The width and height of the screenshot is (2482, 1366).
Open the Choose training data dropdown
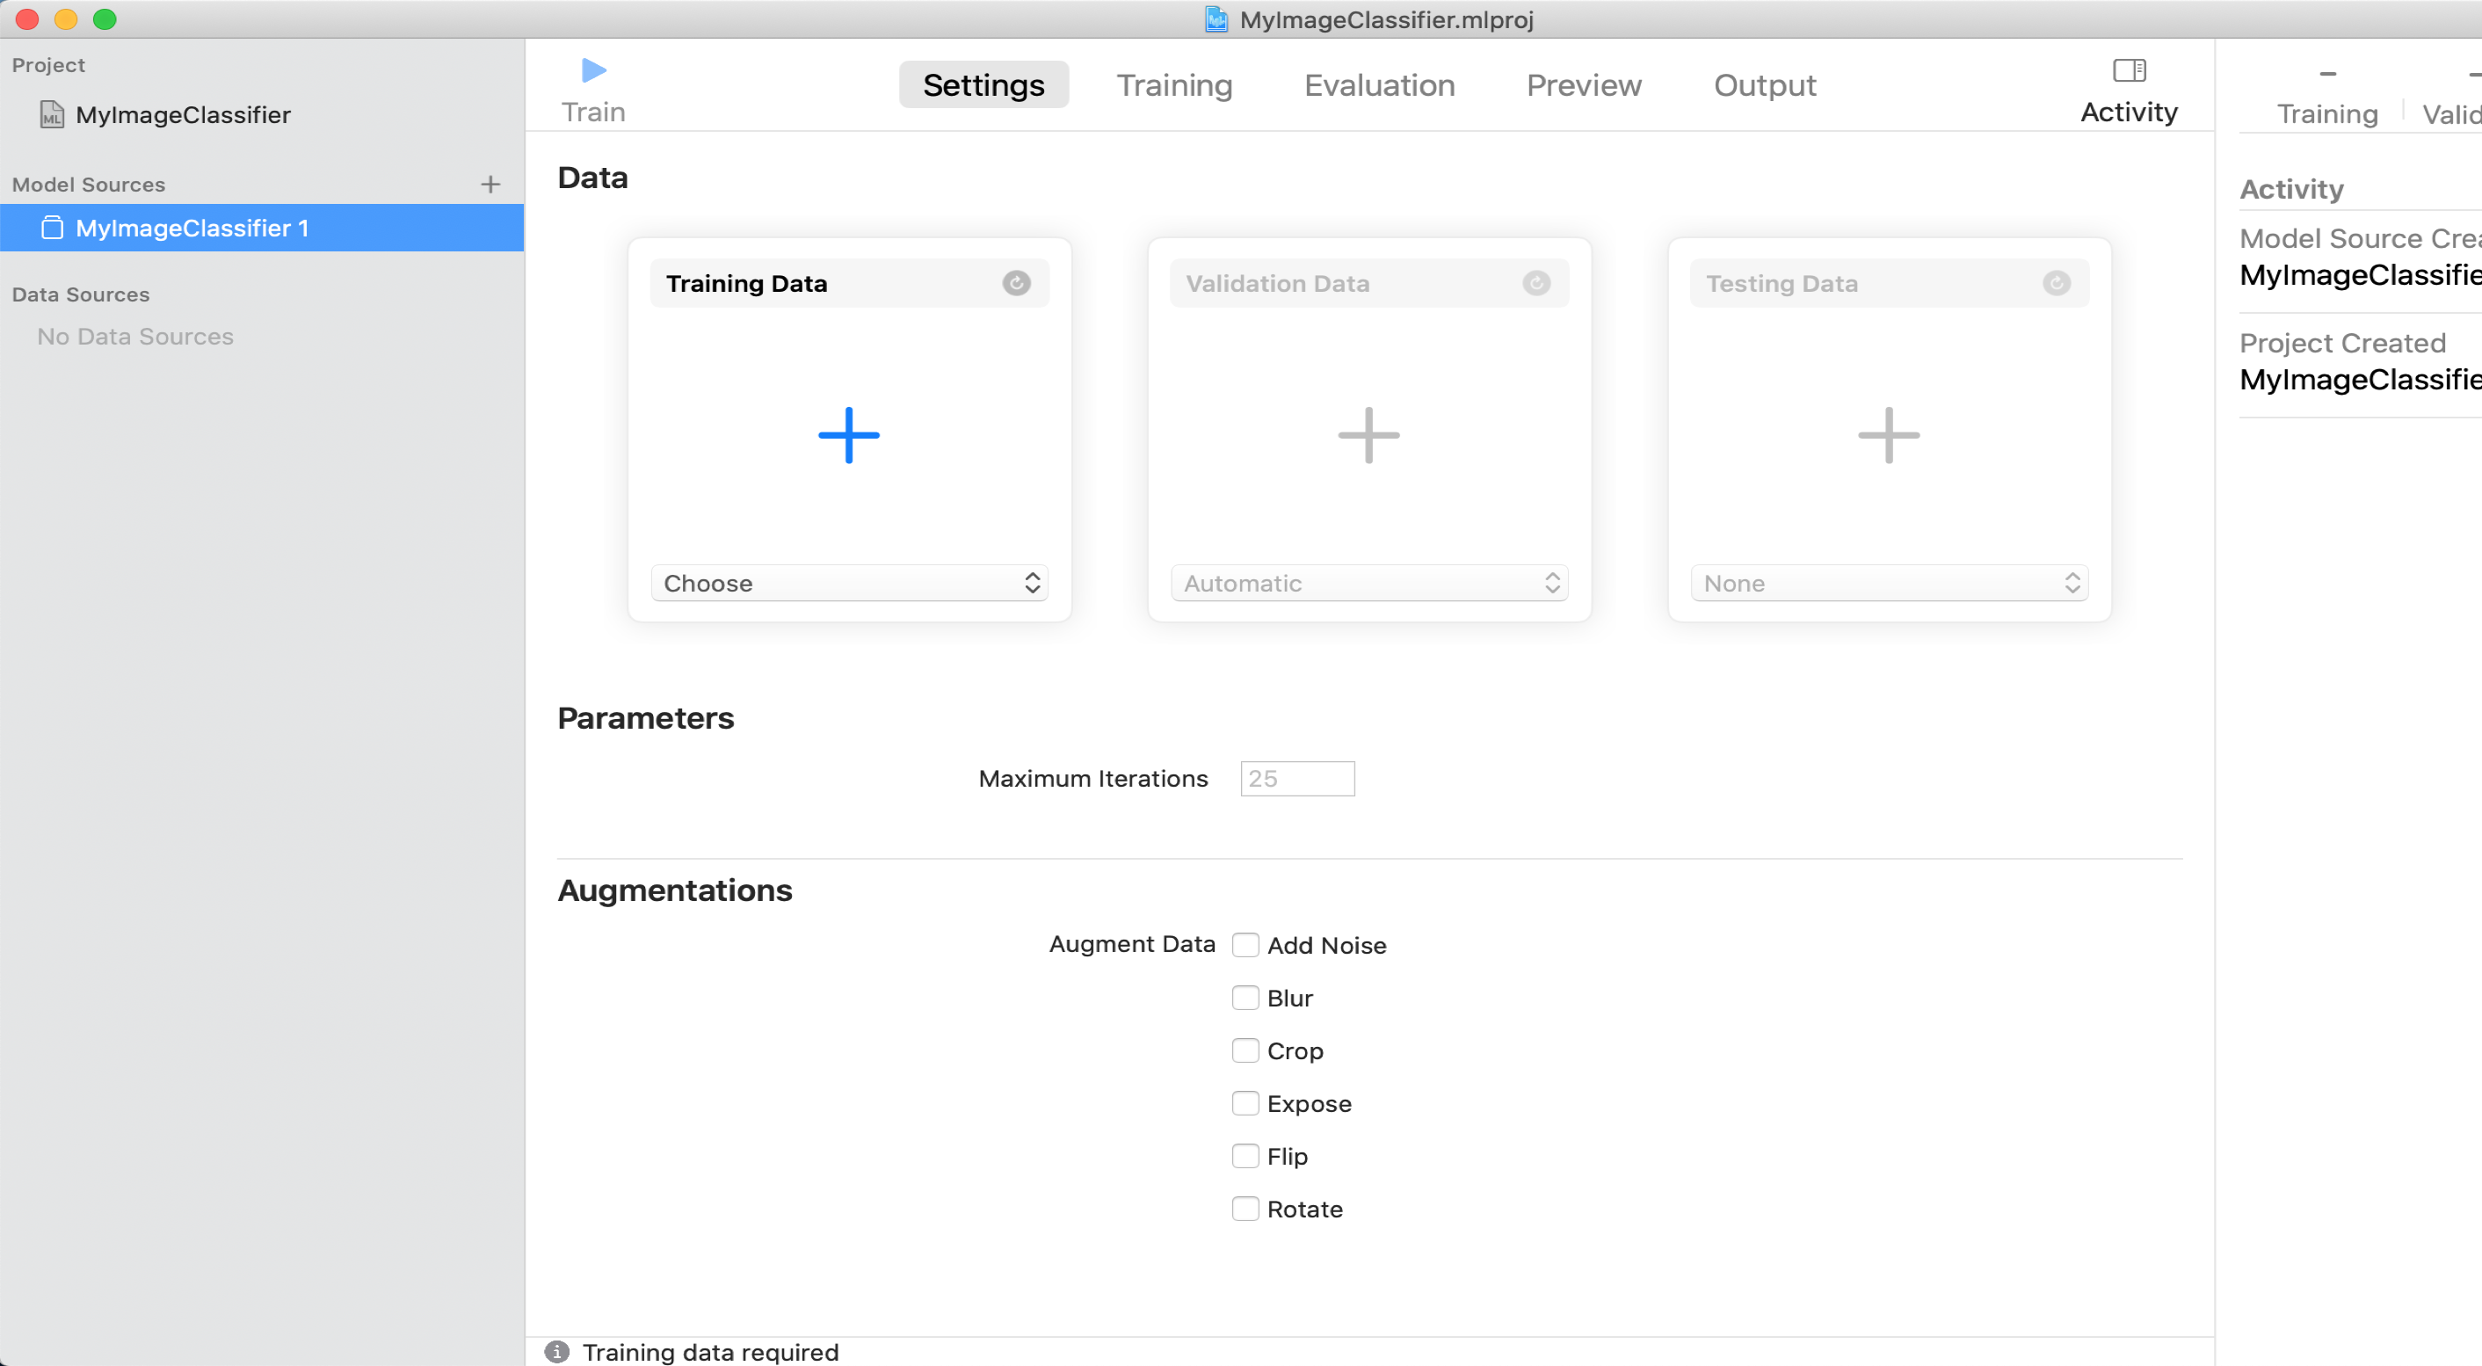pos(849,583)
